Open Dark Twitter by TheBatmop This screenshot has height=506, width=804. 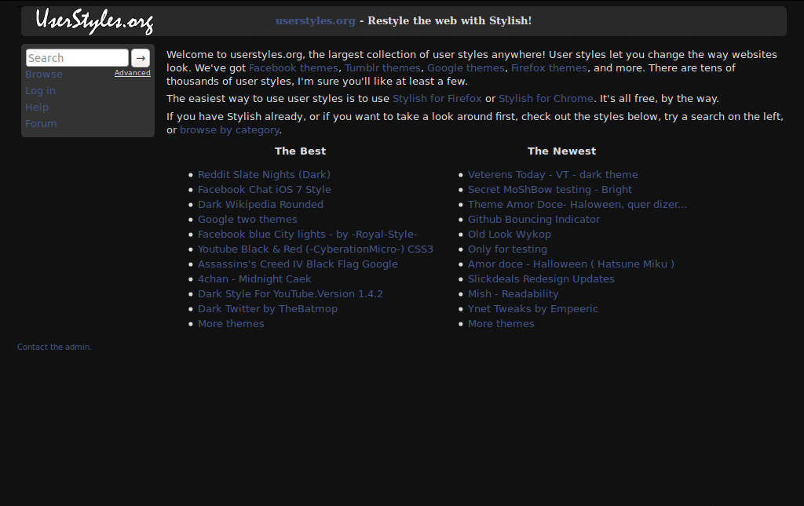point(268,309)
